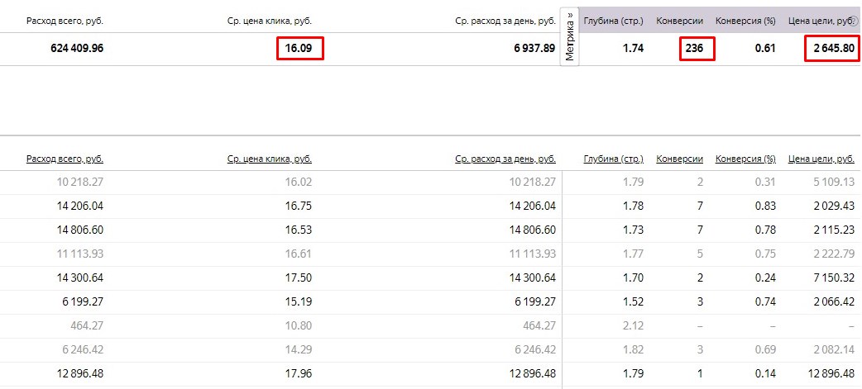
Task: Select average daily spend total 6 937.89
Action: [x=535, y=48]
